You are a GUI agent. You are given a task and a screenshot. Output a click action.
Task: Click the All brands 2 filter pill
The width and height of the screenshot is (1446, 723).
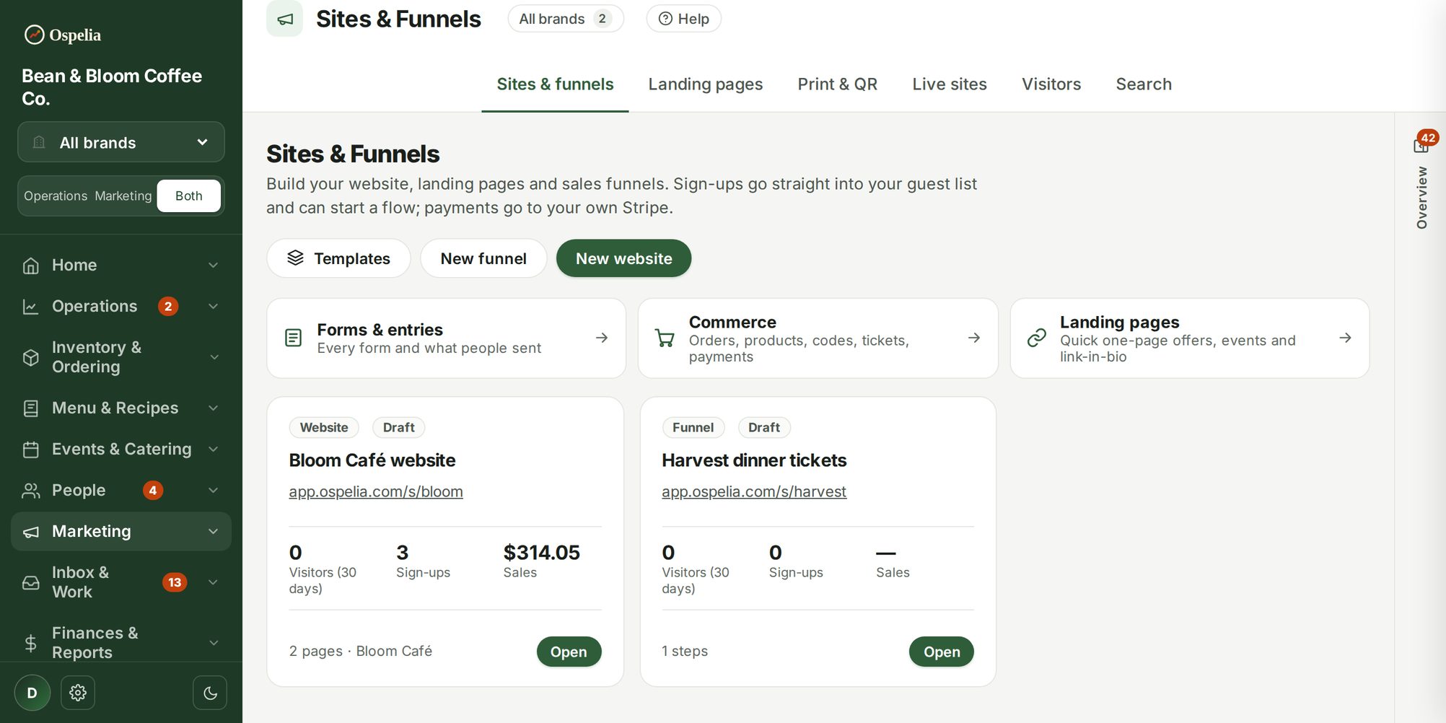(x=566, y=19)
